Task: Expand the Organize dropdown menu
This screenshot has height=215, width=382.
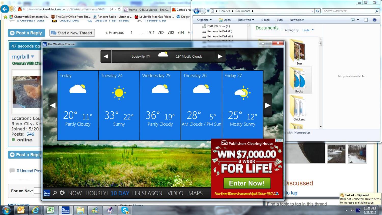Action: pyautogui.click(x=204, y=20)
